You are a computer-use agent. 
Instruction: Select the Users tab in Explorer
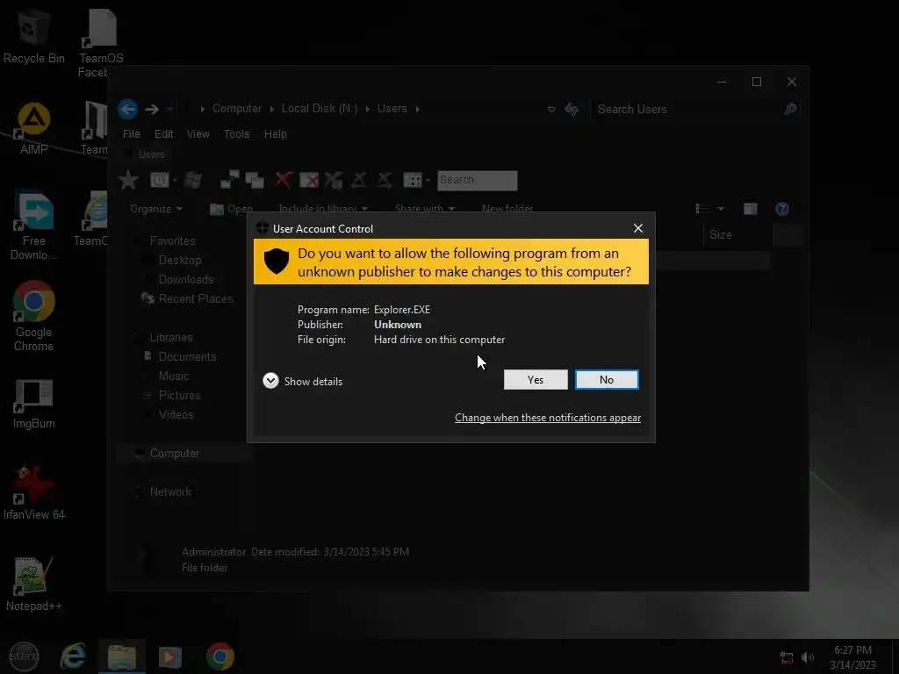[151, 154]
